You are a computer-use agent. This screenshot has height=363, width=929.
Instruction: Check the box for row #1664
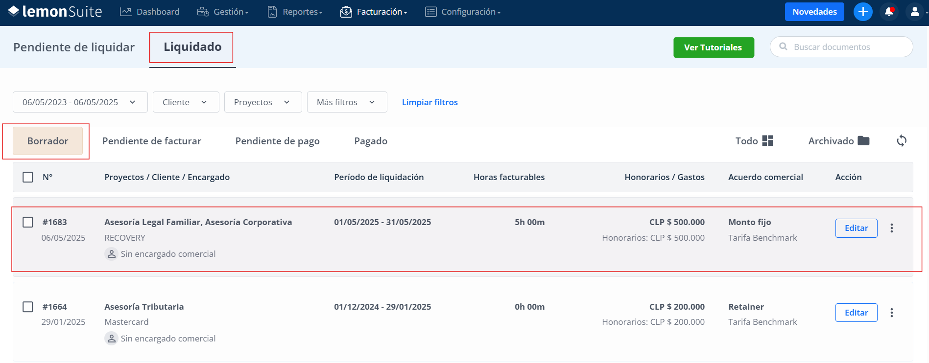point(28,307)
